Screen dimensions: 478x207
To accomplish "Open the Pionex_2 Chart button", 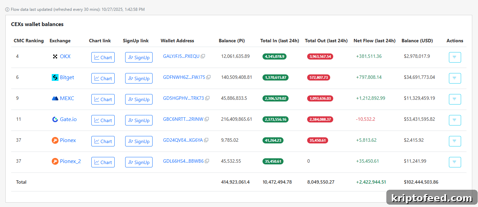I will (103, 162).
